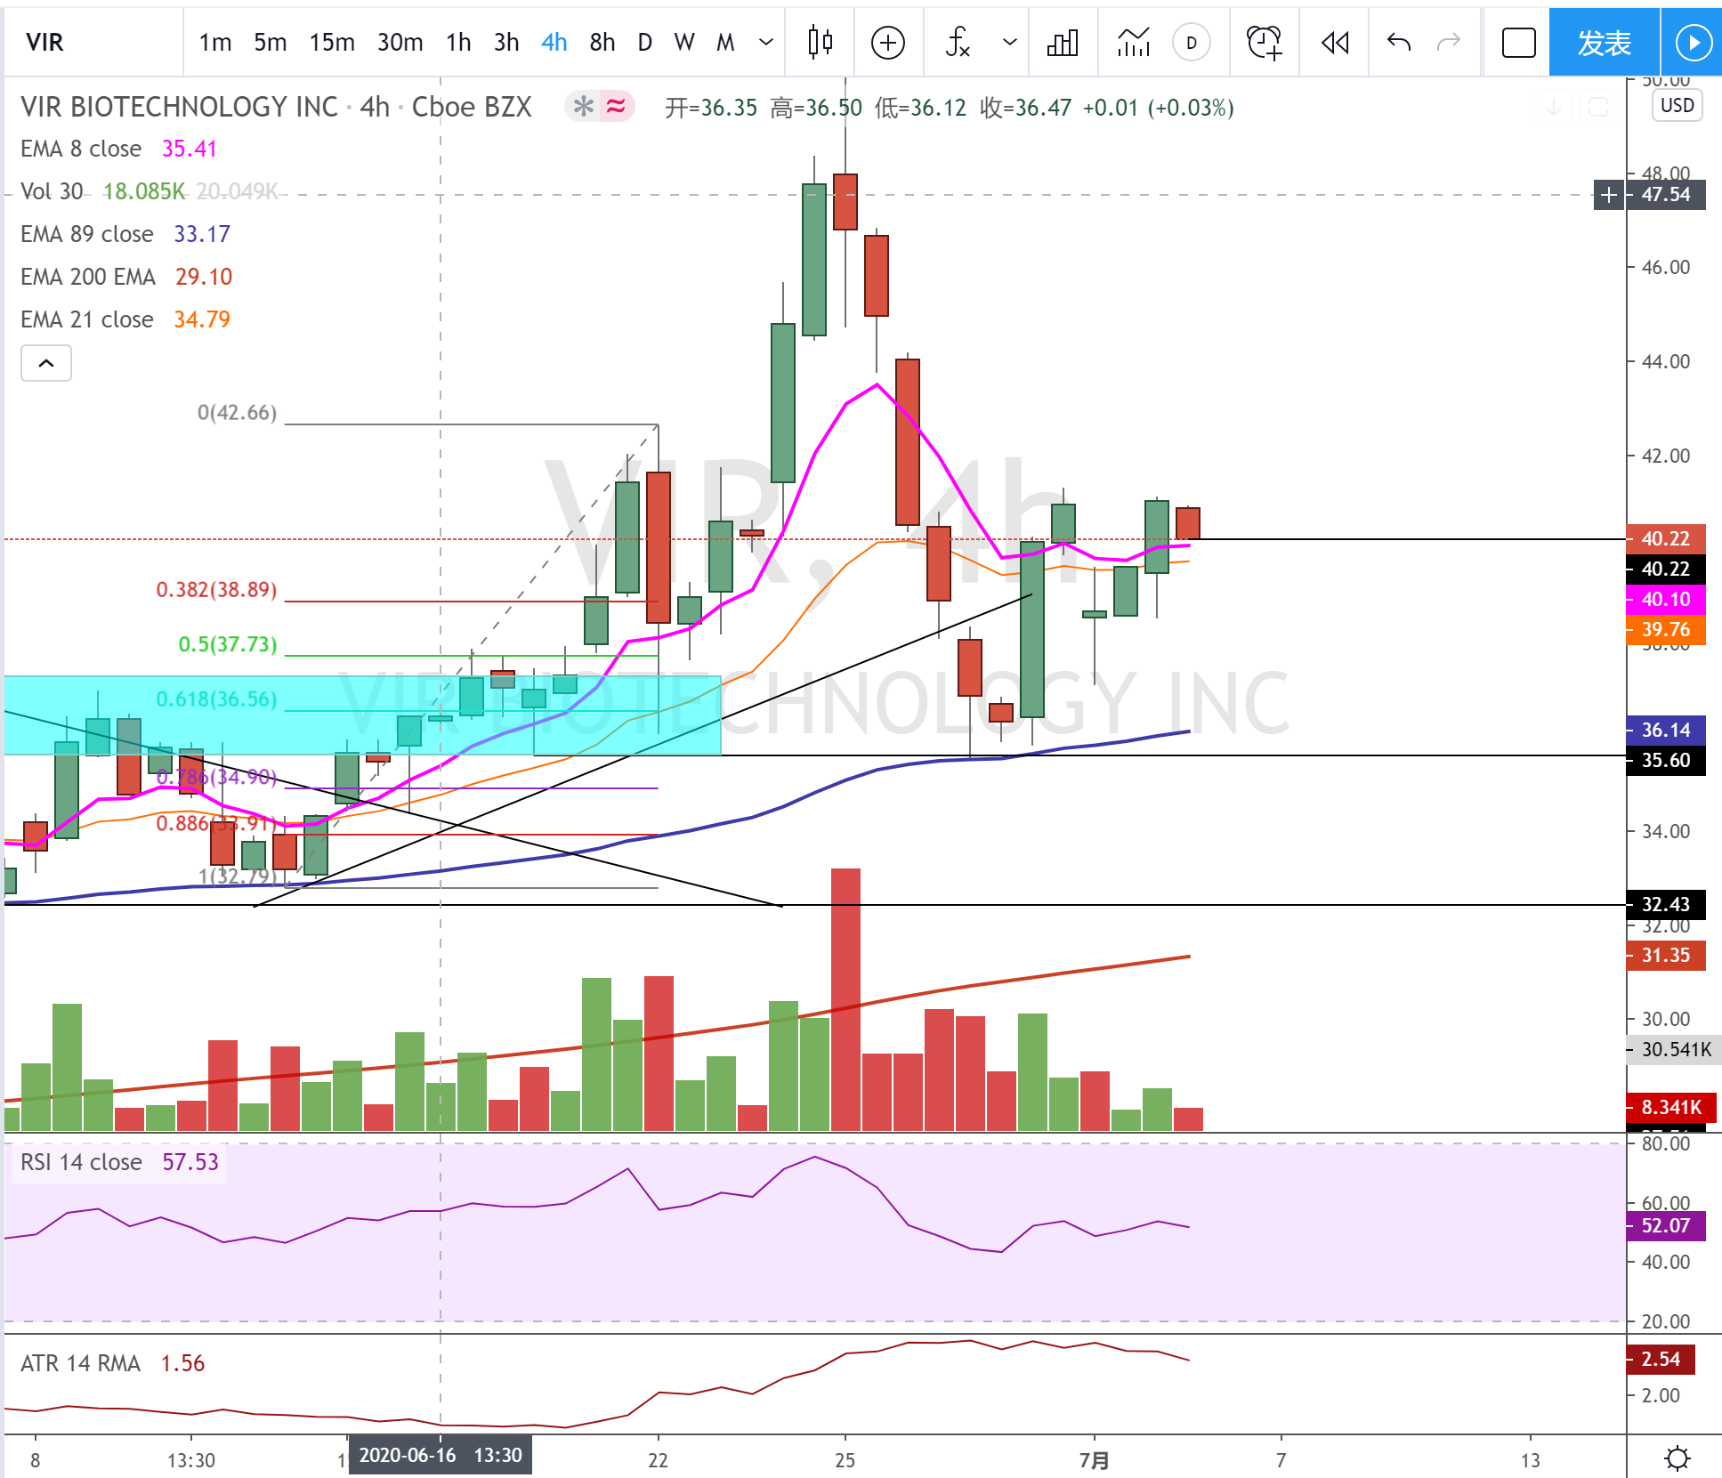Click the USD currency button
Viewport: 1722px width, 1478px height.
[1677, 105]
